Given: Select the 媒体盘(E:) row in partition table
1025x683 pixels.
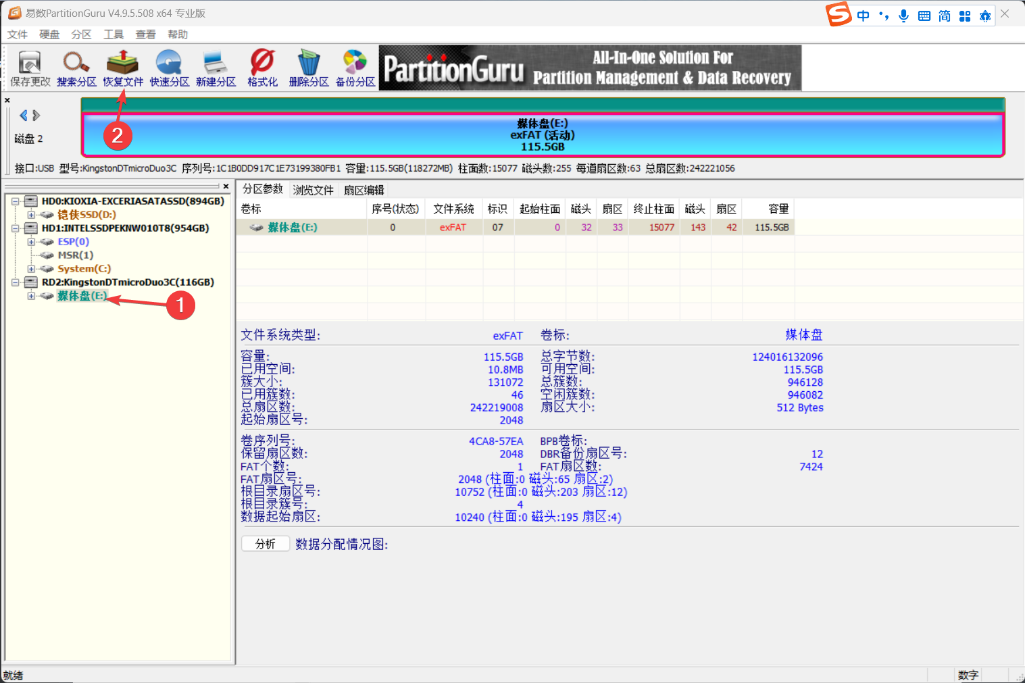Looking at the screenshot, I should [x=515, y=228].
